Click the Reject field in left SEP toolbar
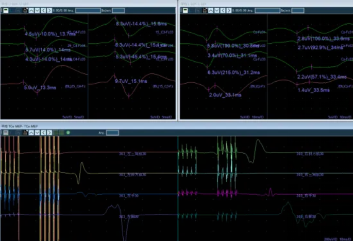353x241 pixels. pos(119,10)
